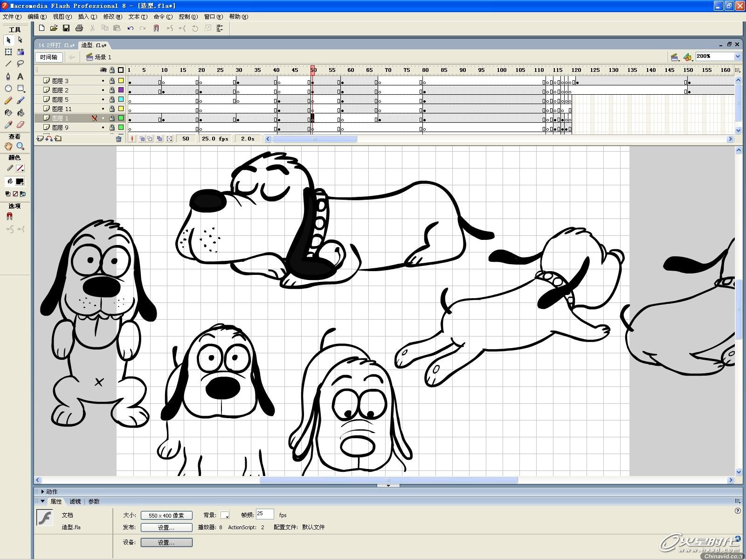
Task: Toggle snap magnet in options section
Action: 9,217
